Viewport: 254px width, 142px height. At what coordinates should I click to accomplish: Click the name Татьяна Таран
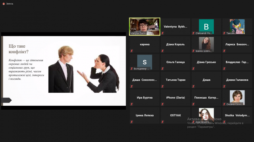pyautogui.click(x=175, y=80)
